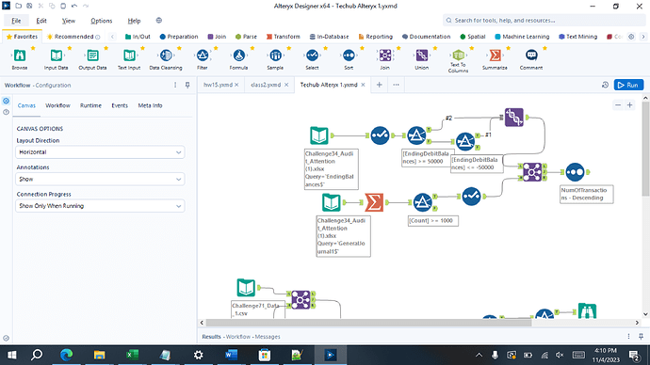650x365 pixels.
Task: Select the orange Summarize node on canvas
Action: pyautogui.click(x=374, y=202)
